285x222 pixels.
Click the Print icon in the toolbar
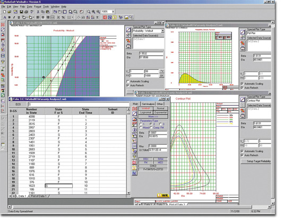[x=26, y=12]
